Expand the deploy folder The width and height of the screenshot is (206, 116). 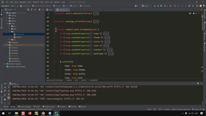[7, 21]
